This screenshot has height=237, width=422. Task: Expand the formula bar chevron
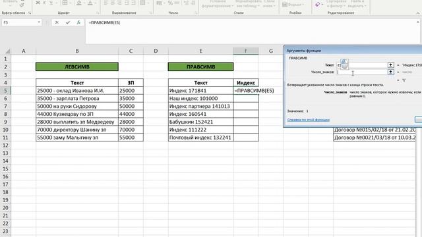417,22
